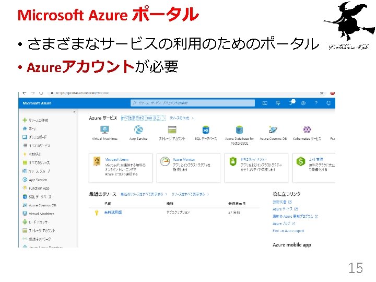376x282 pixels.
Task: Click 種類 column header
Action: (170, 204)
